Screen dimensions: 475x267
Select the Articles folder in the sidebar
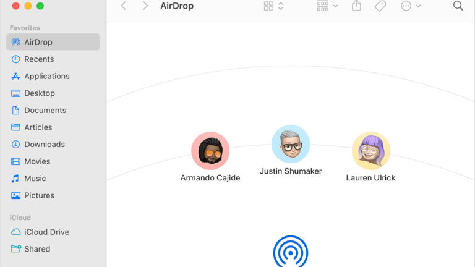(53, 127)
